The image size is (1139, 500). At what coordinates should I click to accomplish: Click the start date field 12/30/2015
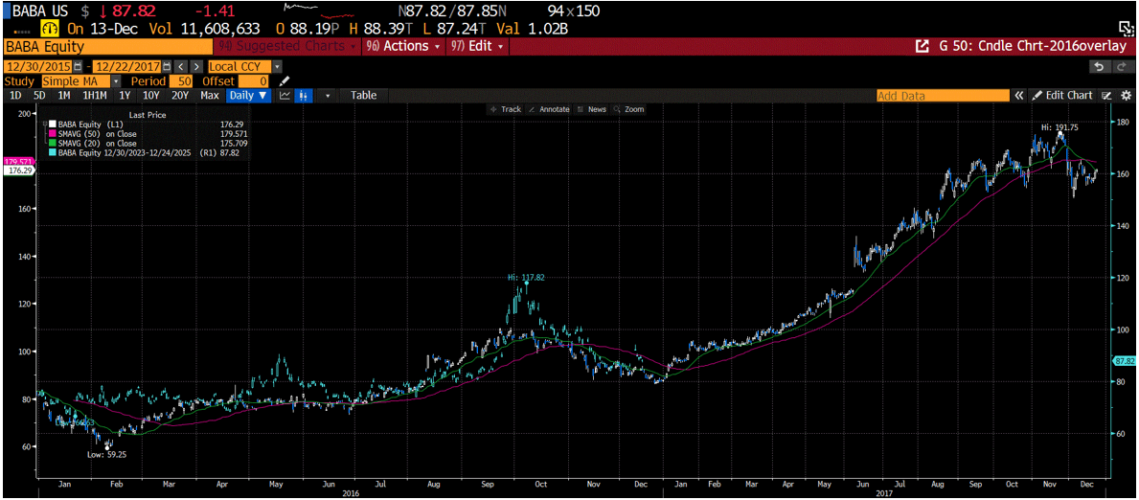click(x=39, y=66)
